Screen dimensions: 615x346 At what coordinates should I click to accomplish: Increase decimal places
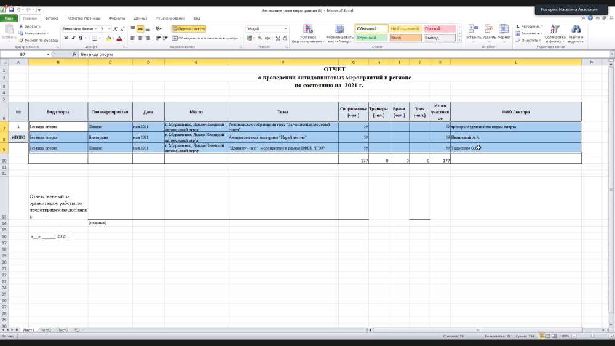point(278,38)
